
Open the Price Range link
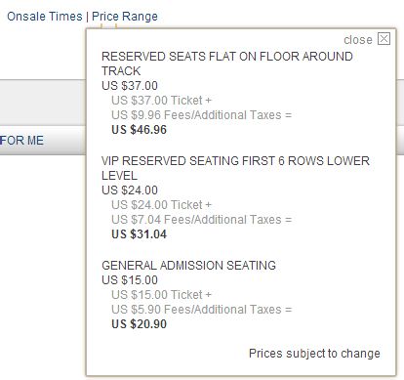[125, 17]
